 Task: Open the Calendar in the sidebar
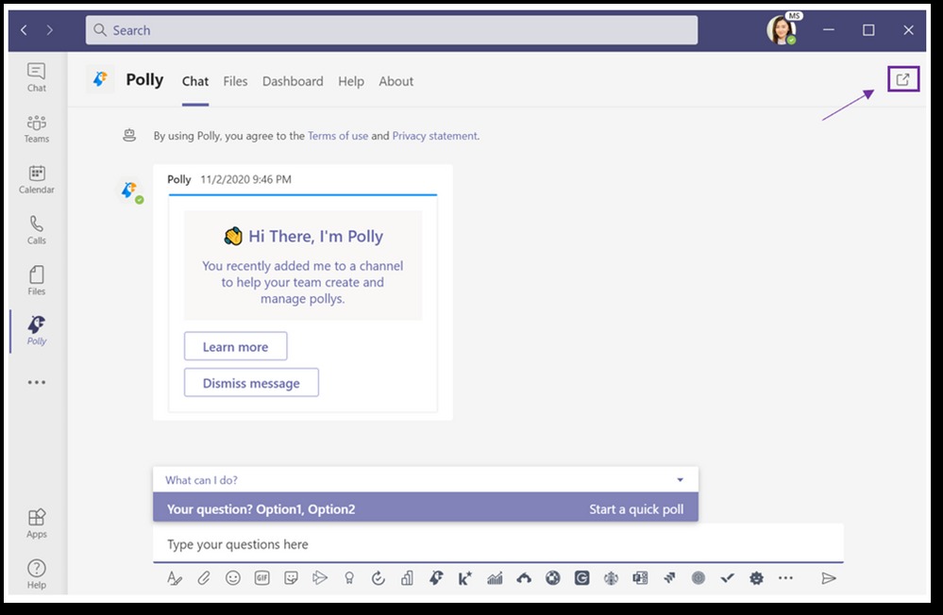[37, 179]
